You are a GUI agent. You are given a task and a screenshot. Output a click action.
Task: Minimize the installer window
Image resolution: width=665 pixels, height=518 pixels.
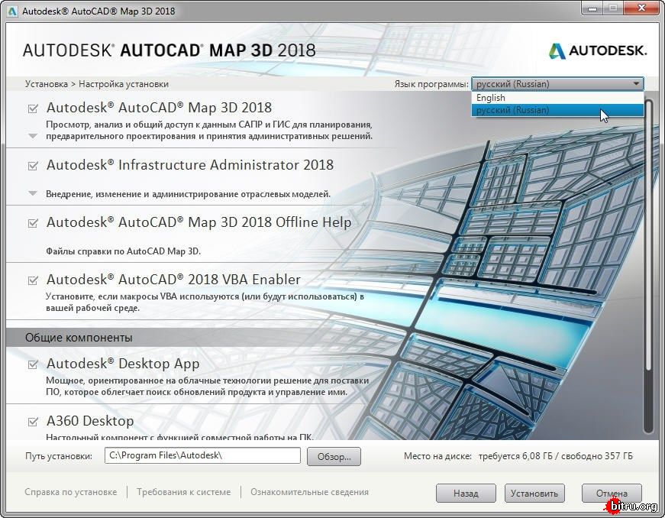point(593,8)
